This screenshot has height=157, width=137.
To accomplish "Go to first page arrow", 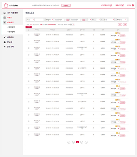I will [69, 142].
